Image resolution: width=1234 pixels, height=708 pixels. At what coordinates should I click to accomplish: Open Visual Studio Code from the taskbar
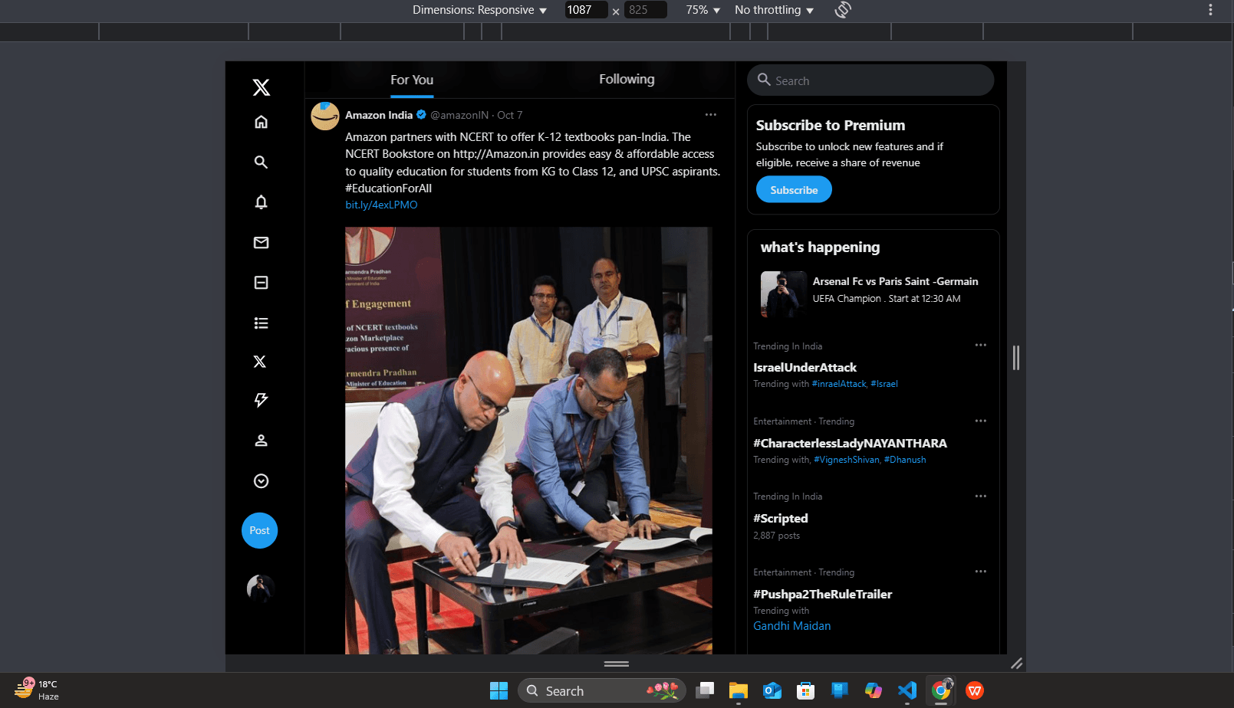(907, 690)
